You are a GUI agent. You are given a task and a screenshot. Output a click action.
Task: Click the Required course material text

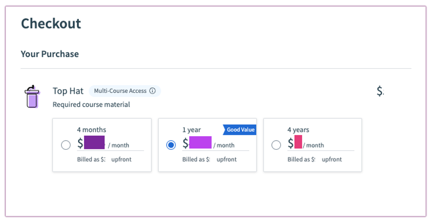[x=91, y=104]
